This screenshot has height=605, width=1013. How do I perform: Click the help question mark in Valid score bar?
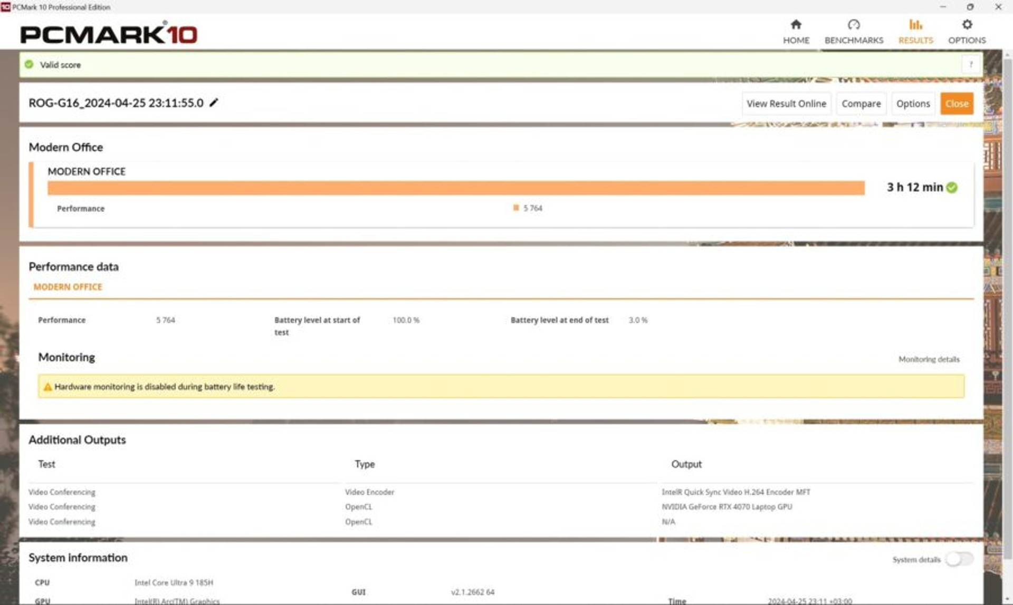coord(970,64)
